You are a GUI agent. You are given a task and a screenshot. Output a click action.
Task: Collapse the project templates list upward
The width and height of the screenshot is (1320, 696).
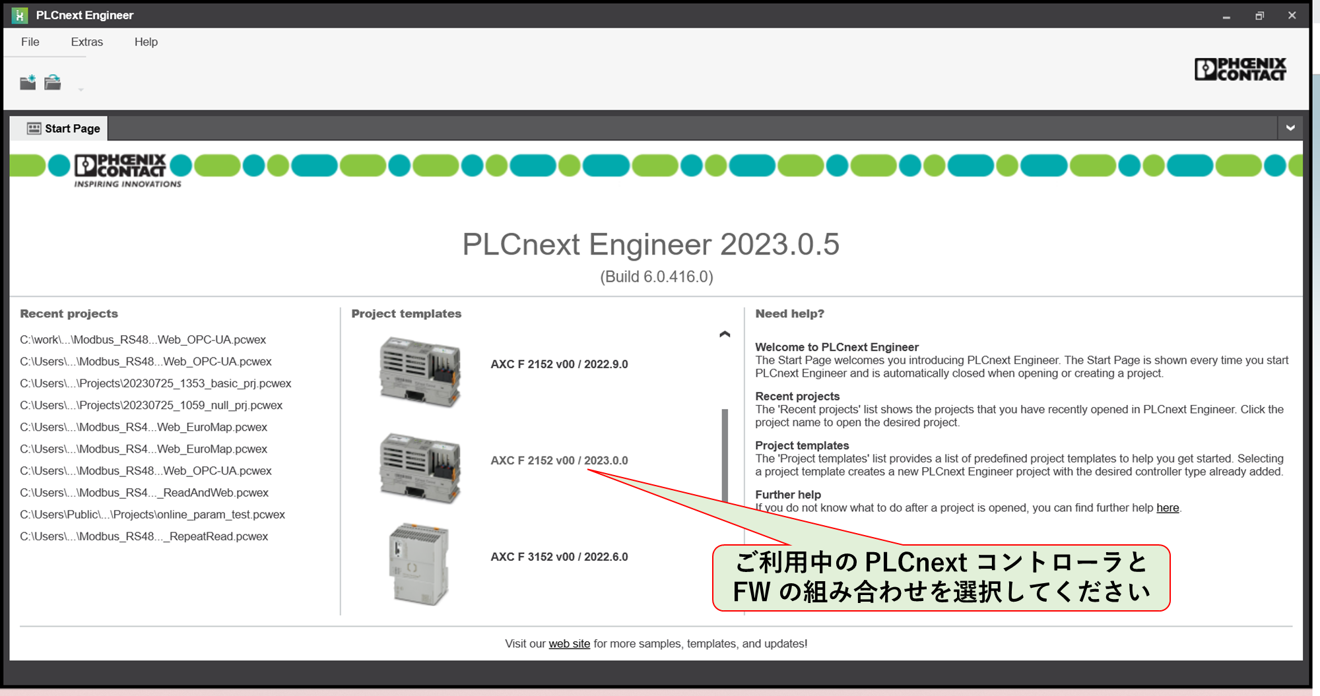[x=725, y=334]
